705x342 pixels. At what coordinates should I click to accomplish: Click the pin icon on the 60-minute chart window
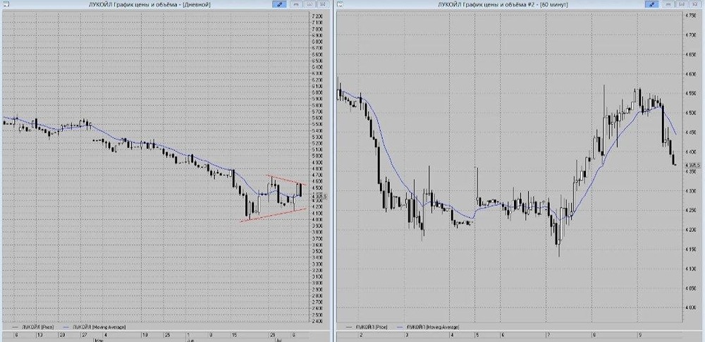[651, 4]
